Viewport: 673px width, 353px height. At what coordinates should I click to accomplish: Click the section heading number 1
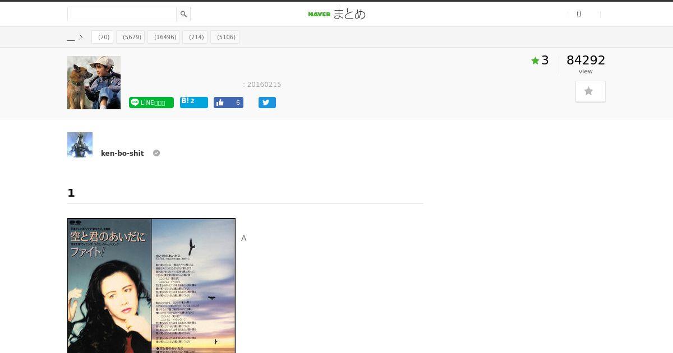click(x=71, y=193)
